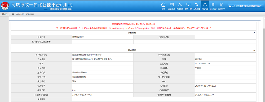Open the 导航 sidebar tab
Image resolution: width=265 pixels, height=102 pixels.
pos(5,14)
